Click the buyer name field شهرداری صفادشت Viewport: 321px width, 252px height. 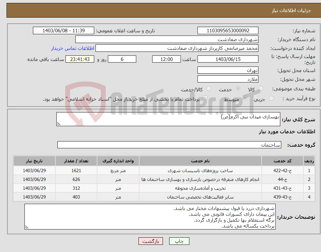[167, 39]
